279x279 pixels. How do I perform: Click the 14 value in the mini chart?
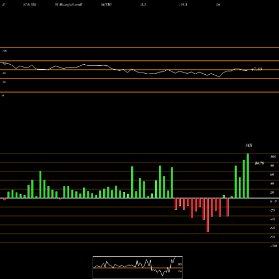180,271
